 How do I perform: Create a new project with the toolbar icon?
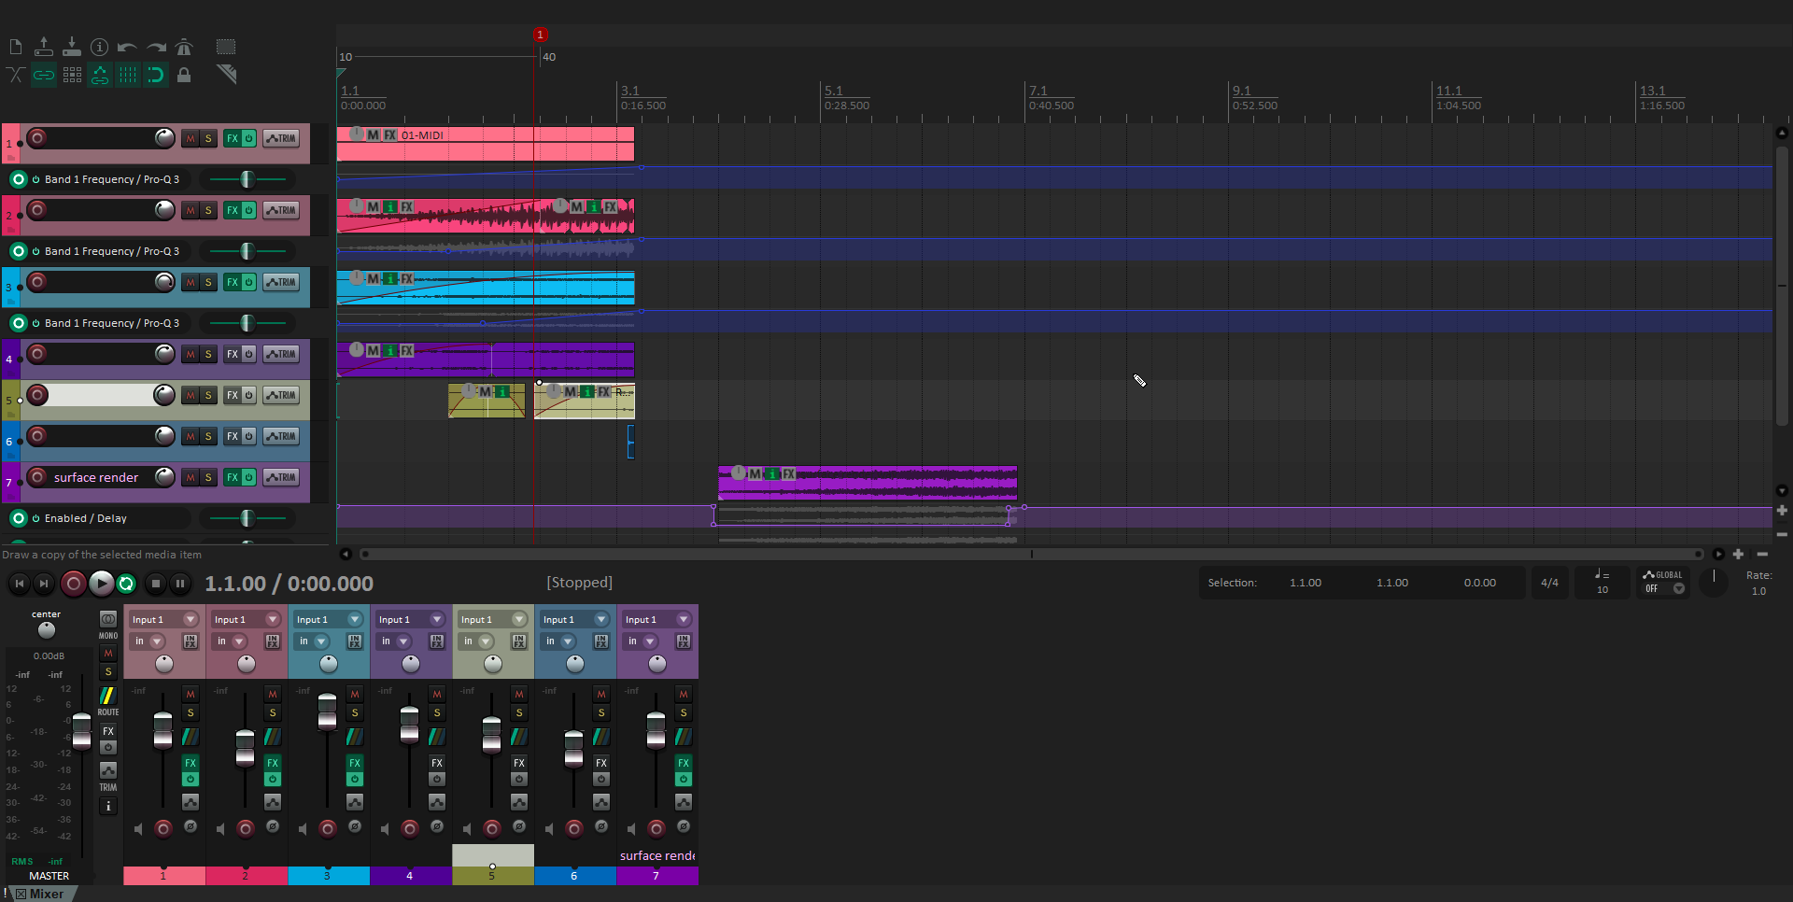click(16, 47)
